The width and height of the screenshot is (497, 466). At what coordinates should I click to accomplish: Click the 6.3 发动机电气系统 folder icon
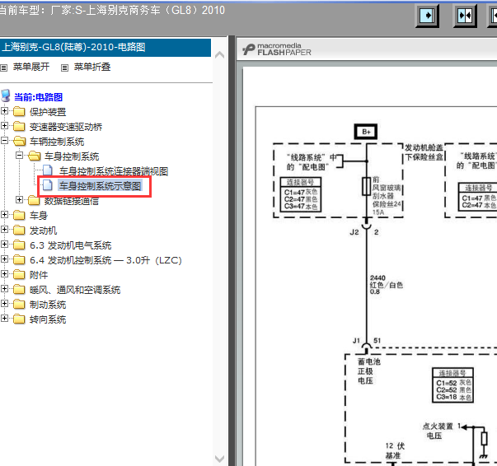19,245
